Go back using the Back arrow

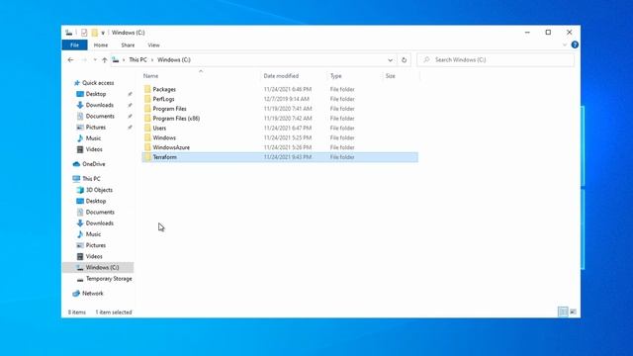tap(70, 59)
